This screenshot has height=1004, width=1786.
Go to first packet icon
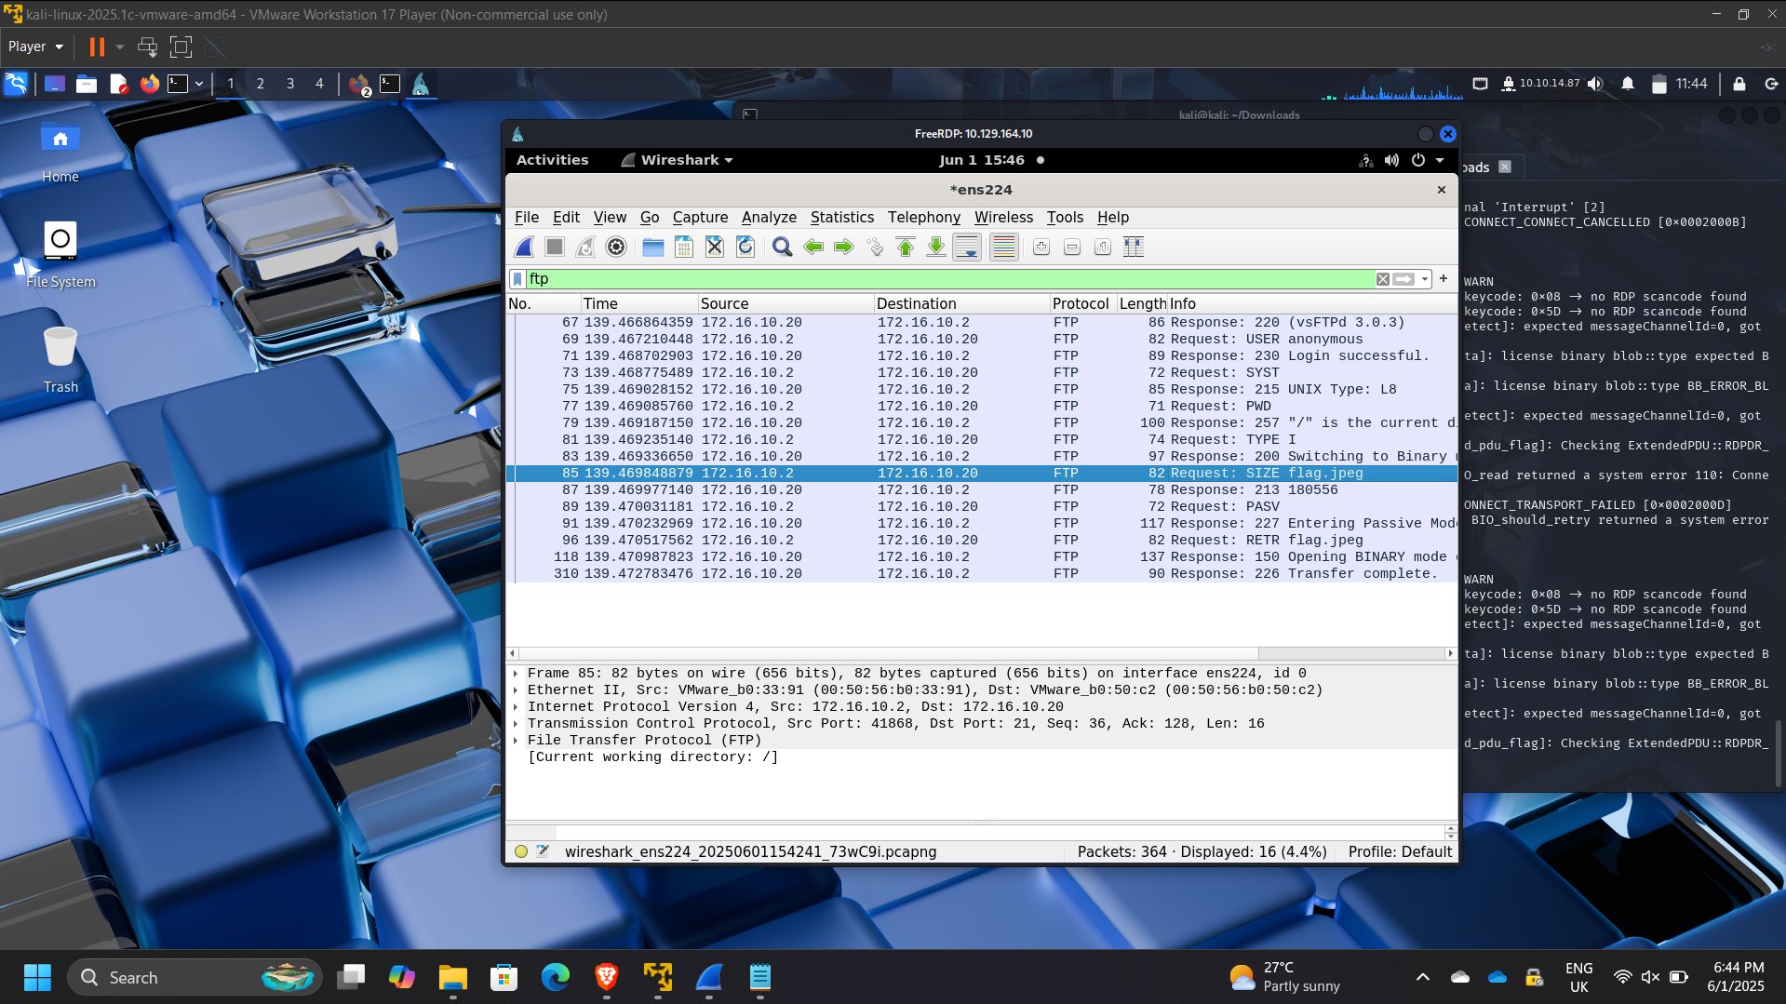coord(905,247)
